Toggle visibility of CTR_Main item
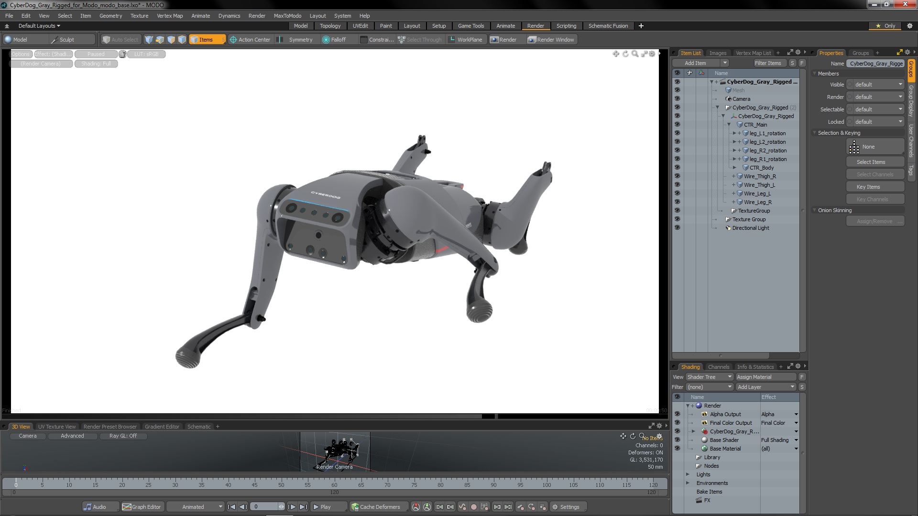 pos(677,125)
